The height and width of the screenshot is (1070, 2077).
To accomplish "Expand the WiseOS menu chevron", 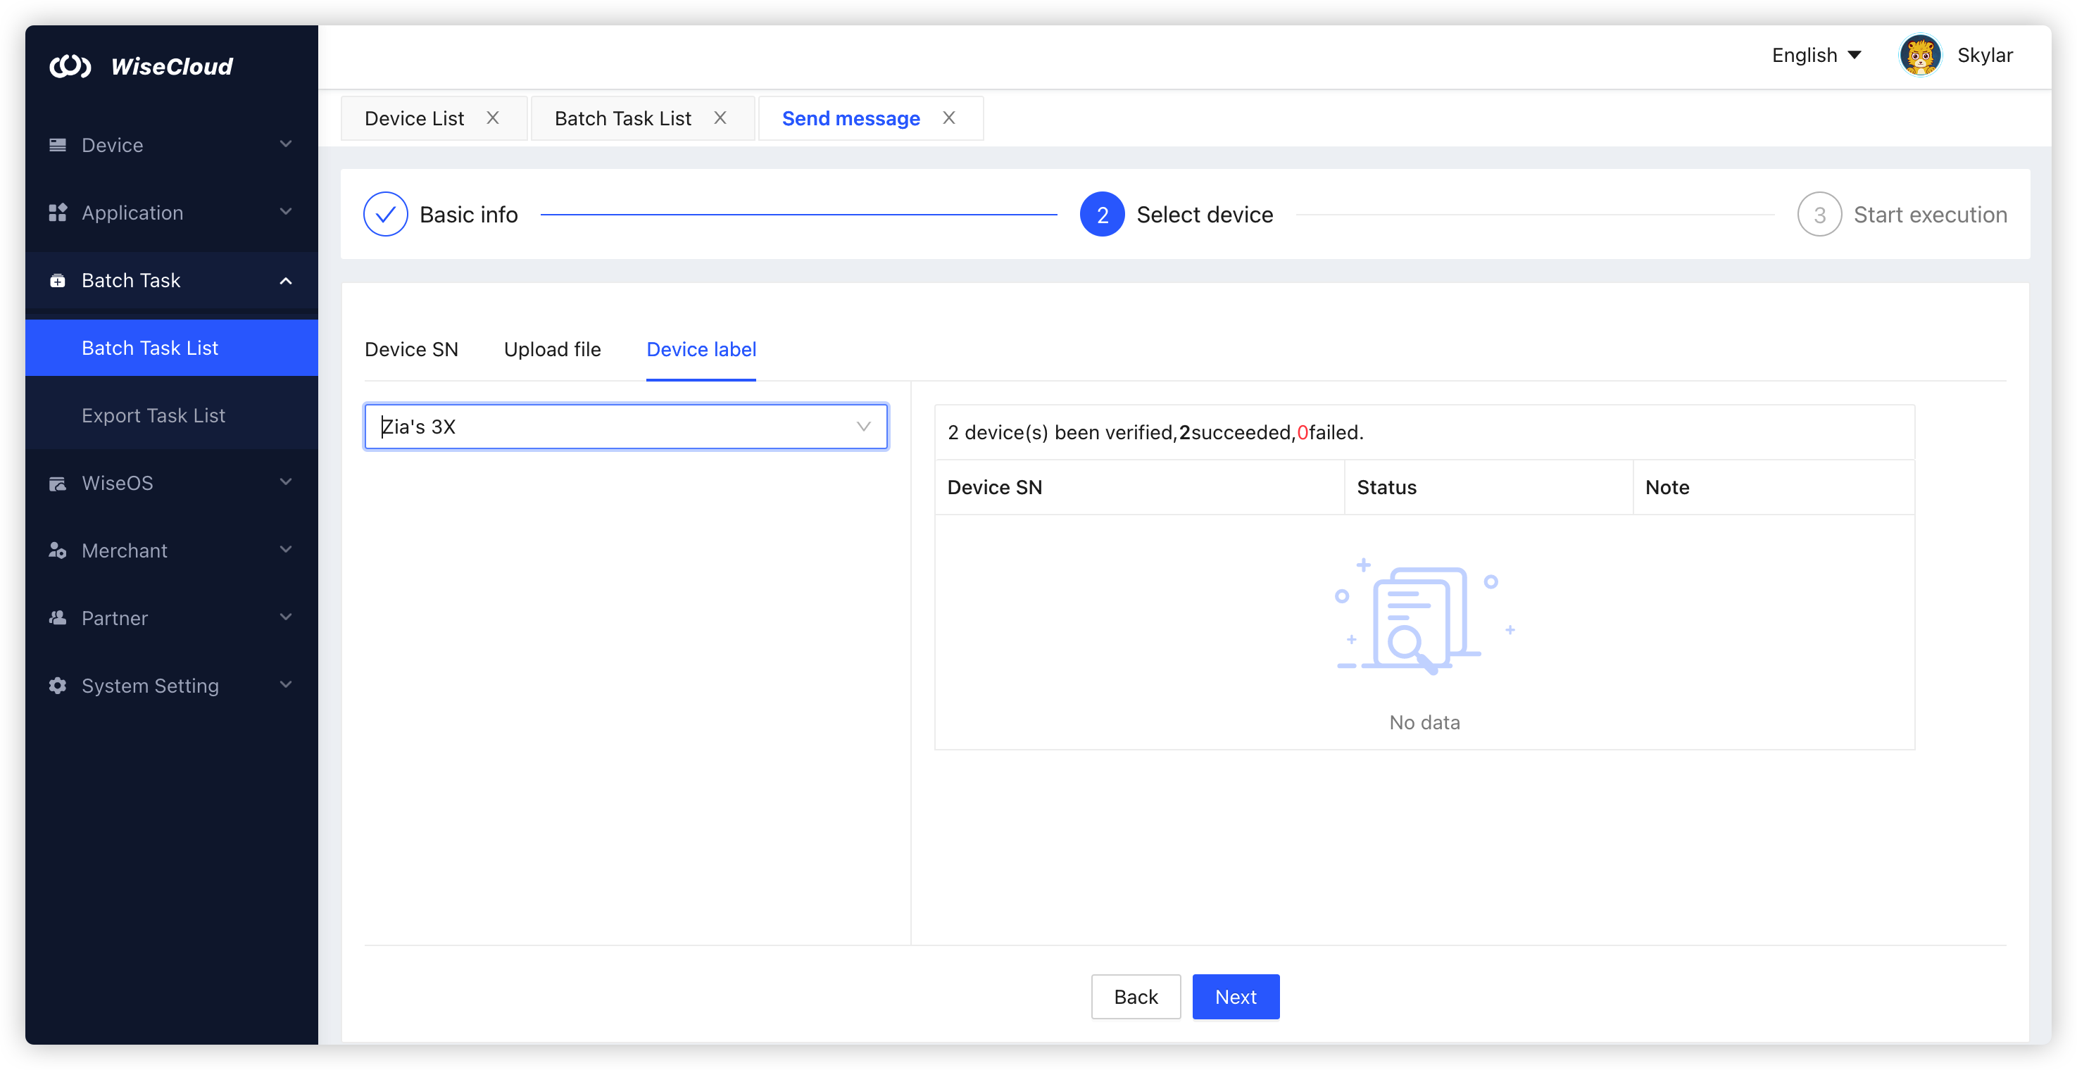I will 285,482.
